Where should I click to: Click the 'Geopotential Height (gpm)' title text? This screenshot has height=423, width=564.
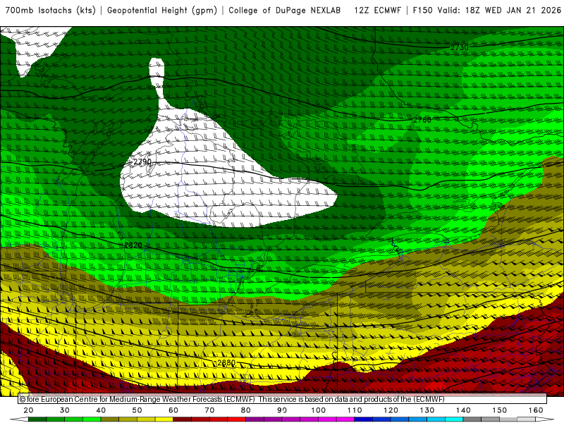click(x=162, y=11)
